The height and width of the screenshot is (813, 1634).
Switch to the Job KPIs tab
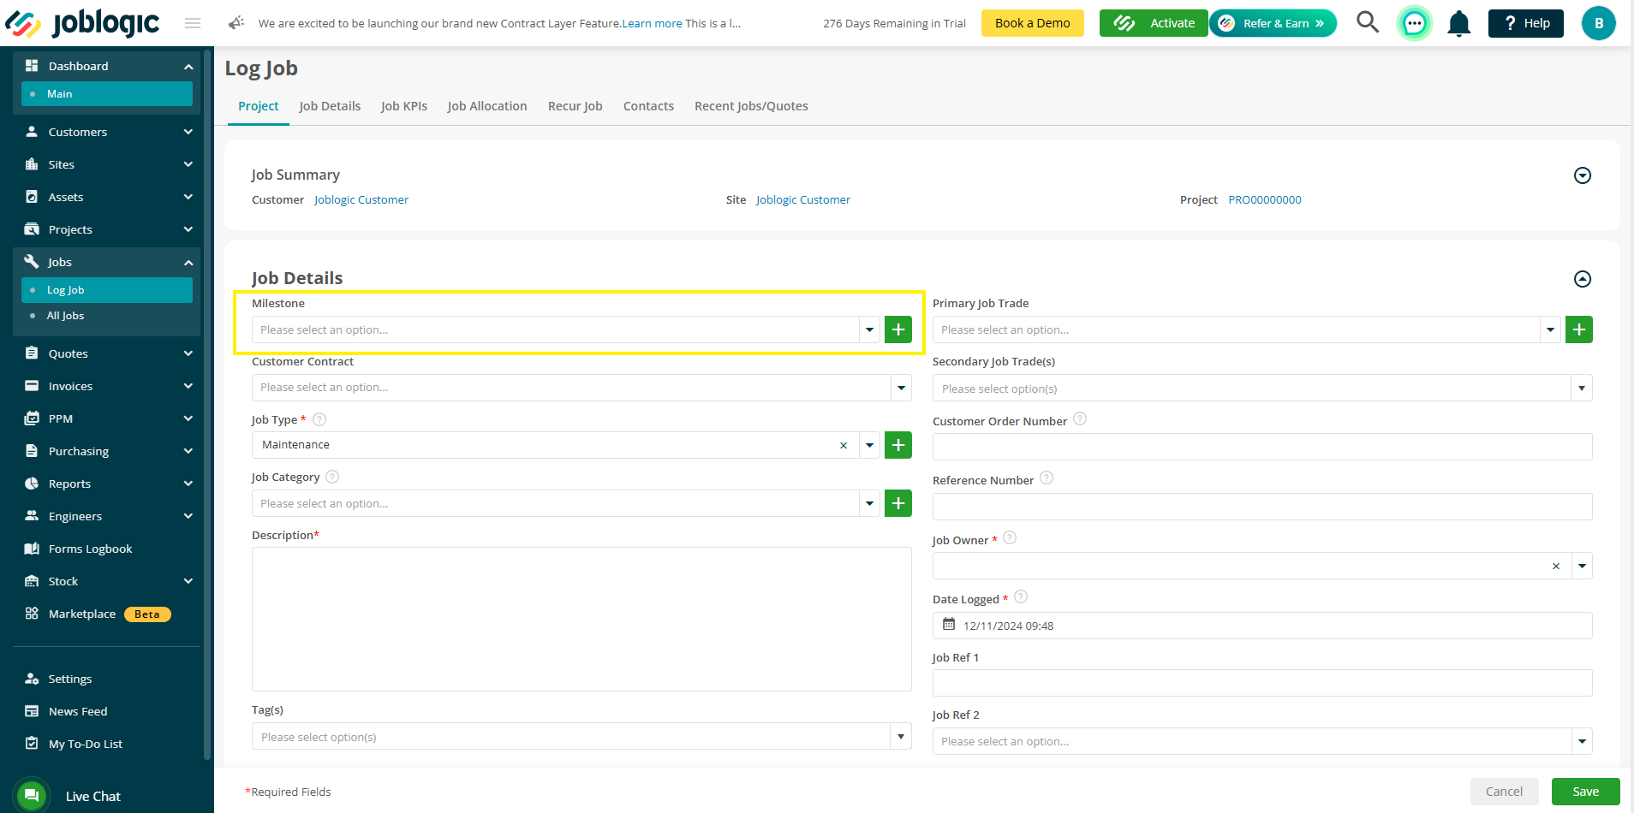404,106
